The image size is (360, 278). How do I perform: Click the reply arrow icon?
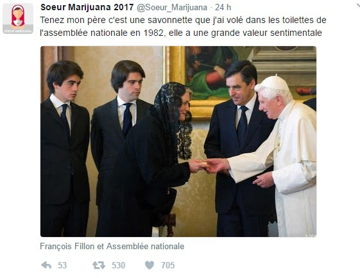pos(46,265)
